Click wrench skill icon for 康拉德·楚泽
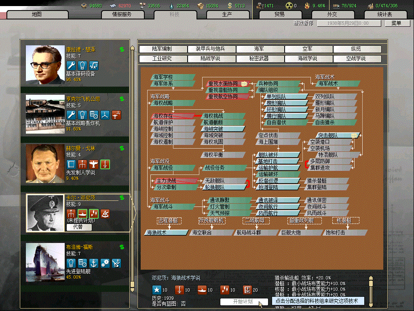This screenshot has height=311, width=414. (x=71, y=66)
